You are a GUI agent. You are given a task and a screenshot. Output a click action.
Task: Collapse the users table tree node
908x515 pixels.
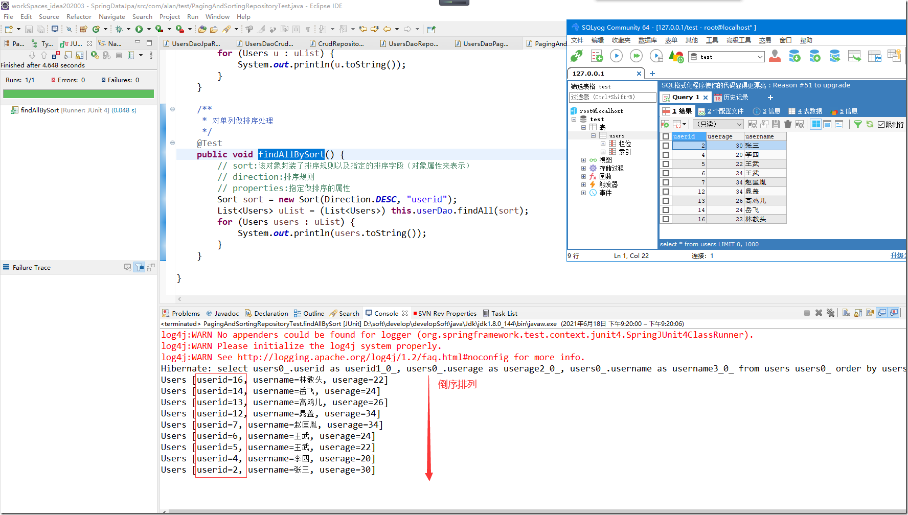coord(593,135)
